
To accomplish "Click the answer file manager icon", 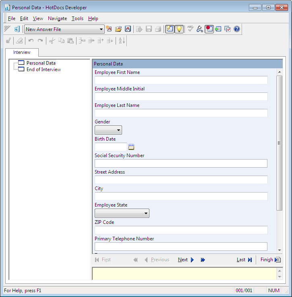I will [128, 29].
